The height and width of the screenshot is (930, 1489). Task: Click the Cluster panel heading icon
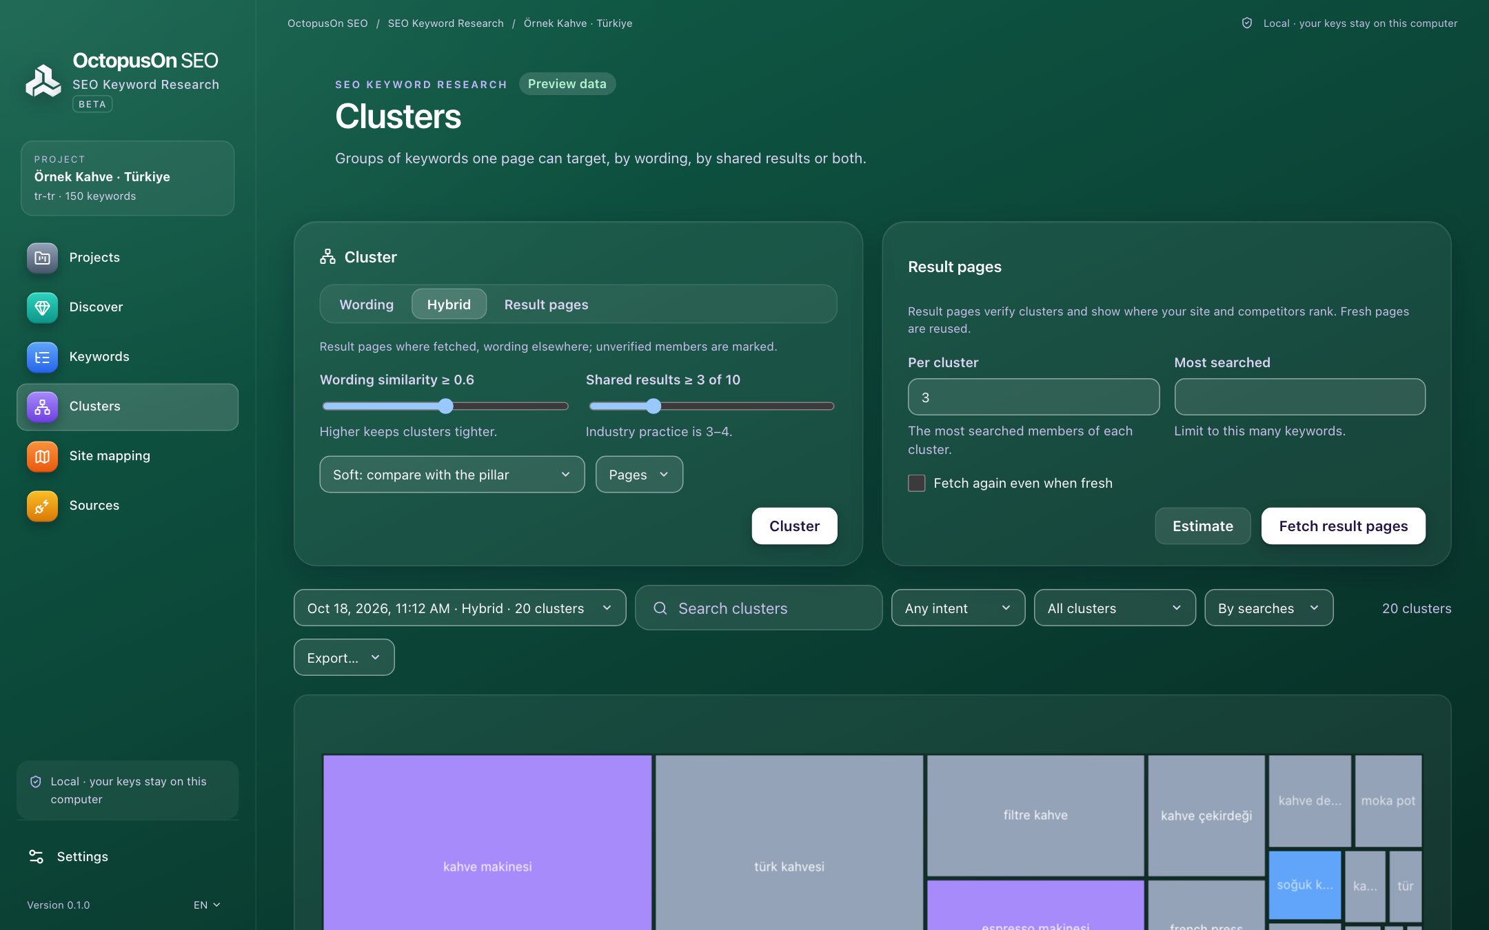point(327,257)
